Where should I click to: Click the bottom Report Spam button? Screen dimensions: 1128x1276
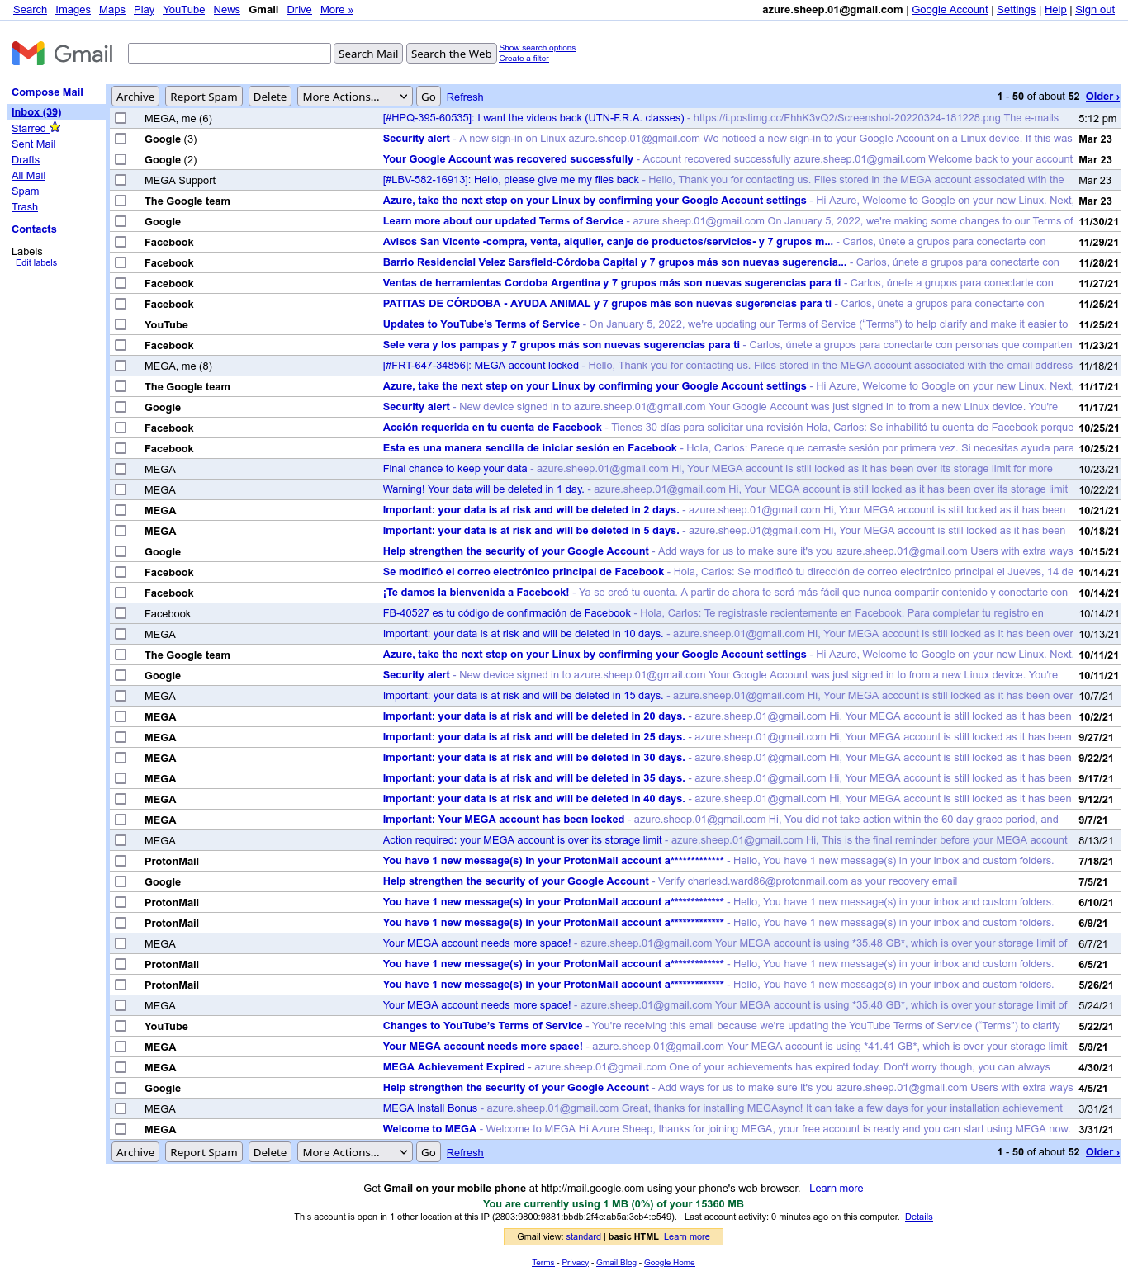click(x=204, y=1152)
